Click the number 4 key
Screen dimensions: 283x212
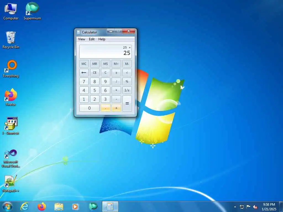click(x=84, y=90)
